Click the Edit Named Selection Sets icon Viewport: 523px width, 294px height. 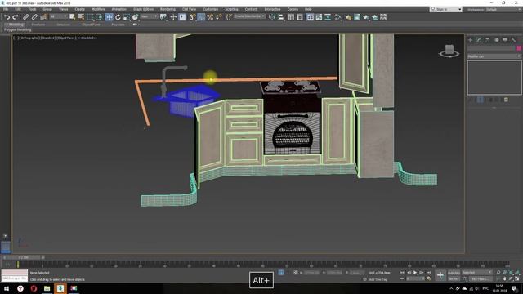click(229, 17)
